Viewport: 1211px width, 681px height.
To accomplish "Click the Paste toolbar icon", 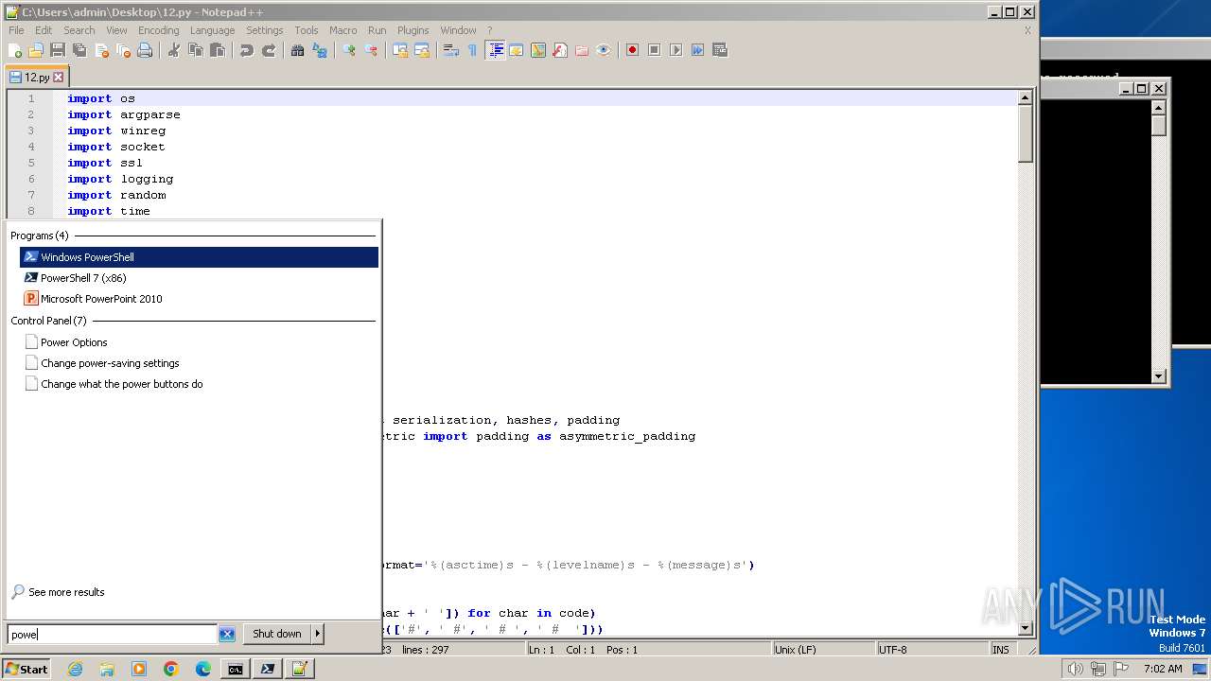I will 218,50.
